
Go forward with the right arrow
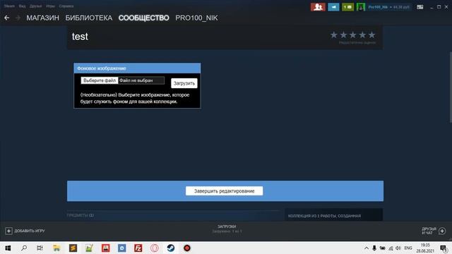tap(18, 18)
